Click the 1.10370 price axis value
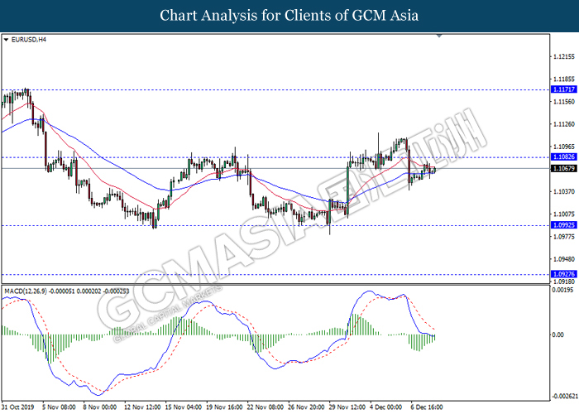 pos(563,191)
